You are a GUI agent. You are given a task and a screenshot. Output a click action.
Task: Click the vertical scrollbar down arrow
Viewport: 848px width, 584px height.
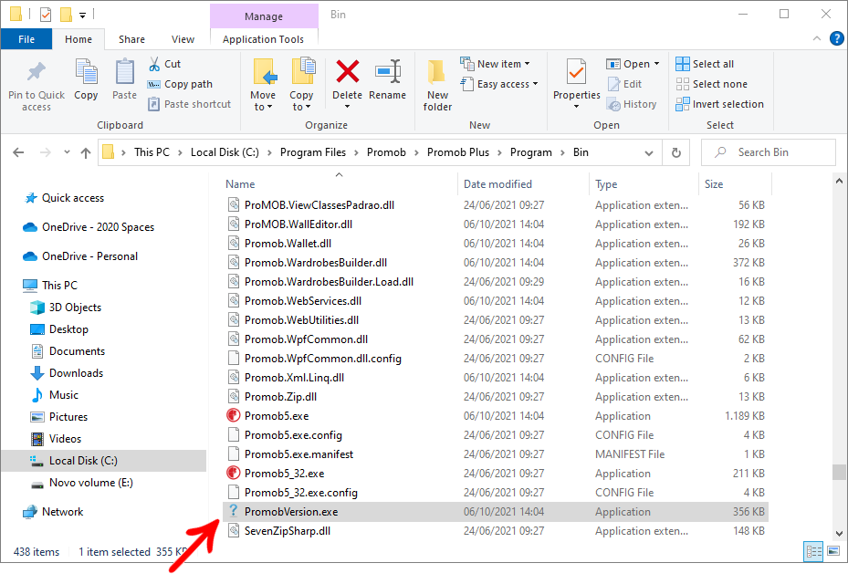839,533
